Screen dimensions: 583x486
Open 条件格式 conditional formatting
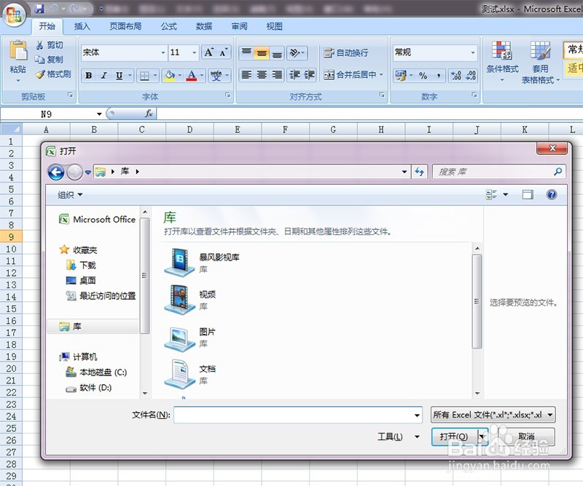(x=502, y=62)
